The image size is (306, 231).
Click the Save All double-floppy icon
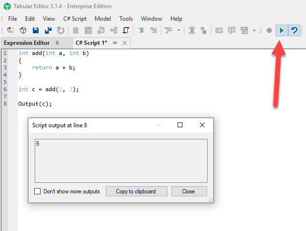click(x=48, y=30)
